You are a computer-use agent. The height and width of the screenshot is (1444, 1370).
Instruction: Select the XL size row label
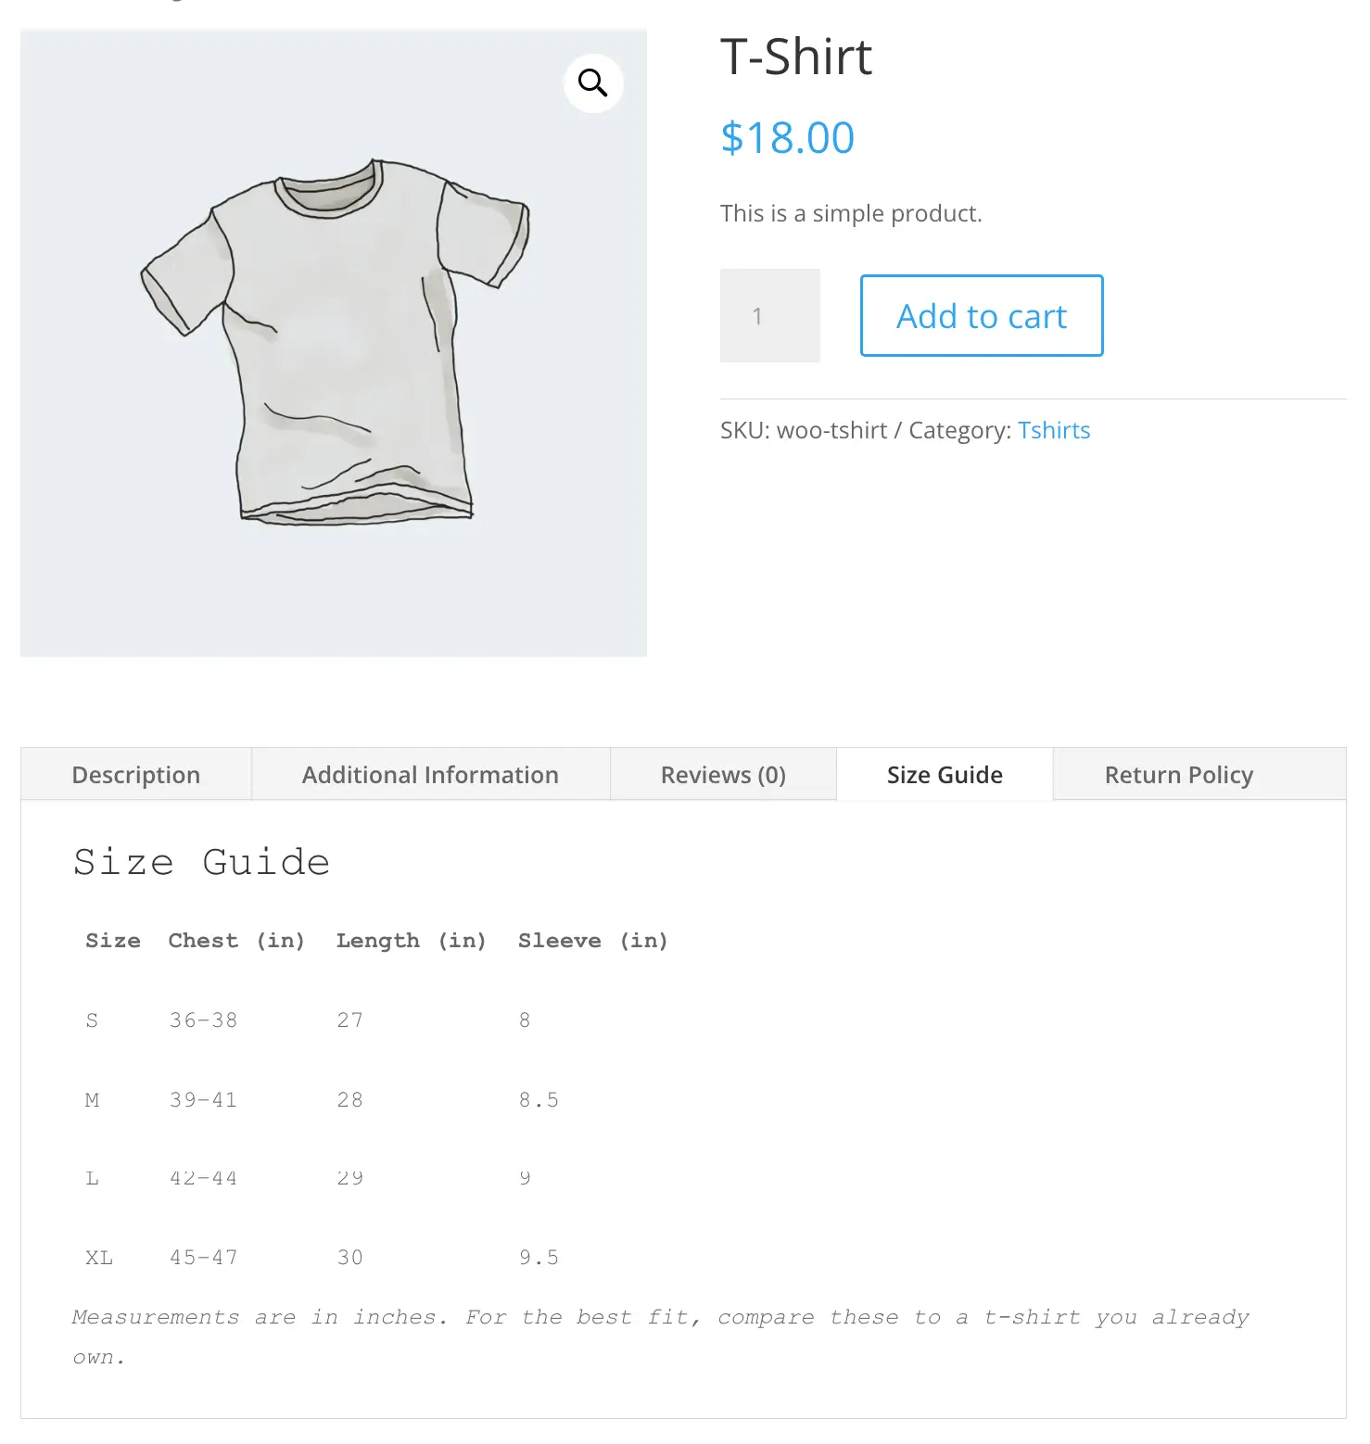tap(99, 1258)
